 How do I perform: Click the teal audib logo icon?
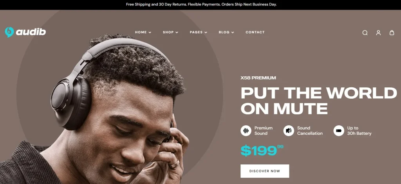[x=9, y=32]
